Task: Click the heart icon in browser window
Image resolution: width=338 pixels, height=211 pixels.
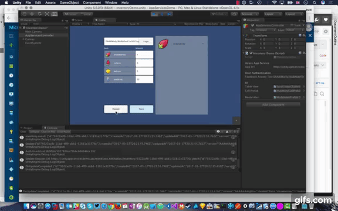Action: point(326,19)
